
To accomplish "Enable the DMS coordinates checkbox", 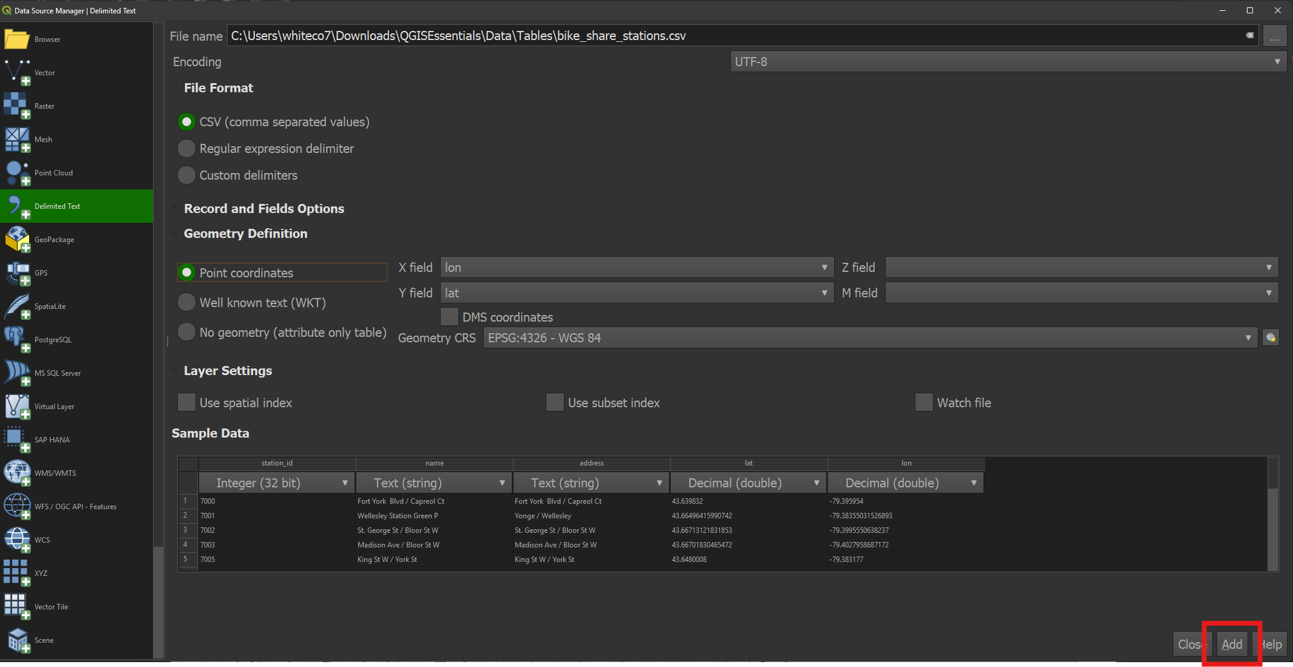I will tap(449, 317).
